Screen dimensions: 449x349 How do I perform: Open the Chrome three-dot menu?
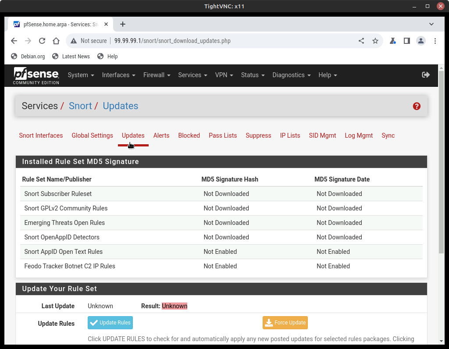click(435, 41)
